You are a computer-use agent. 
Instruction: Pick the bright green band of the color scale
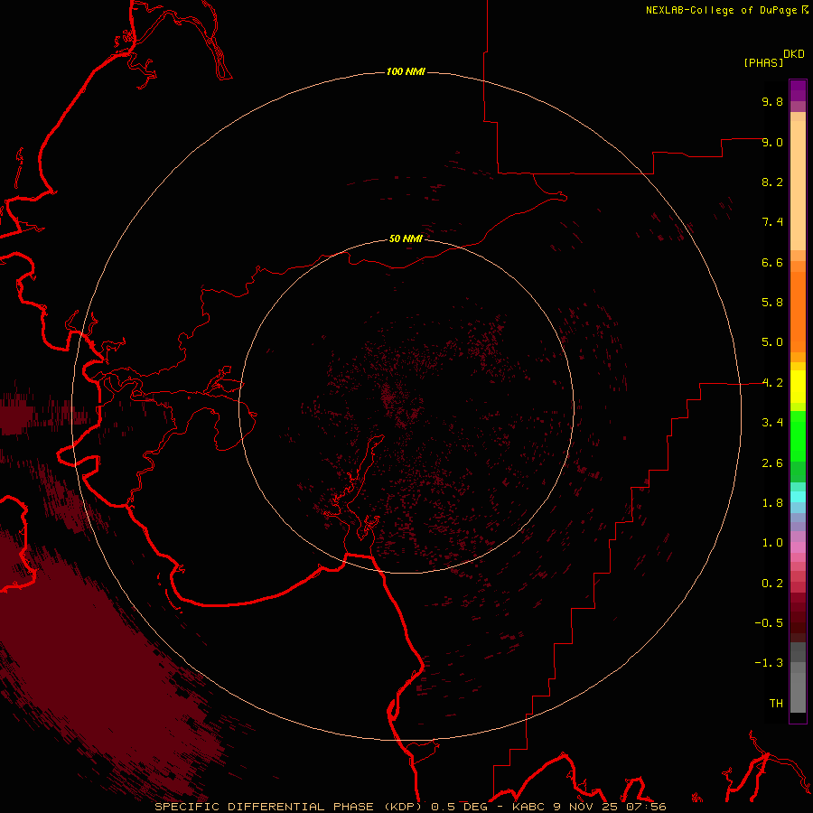point(798,436)
